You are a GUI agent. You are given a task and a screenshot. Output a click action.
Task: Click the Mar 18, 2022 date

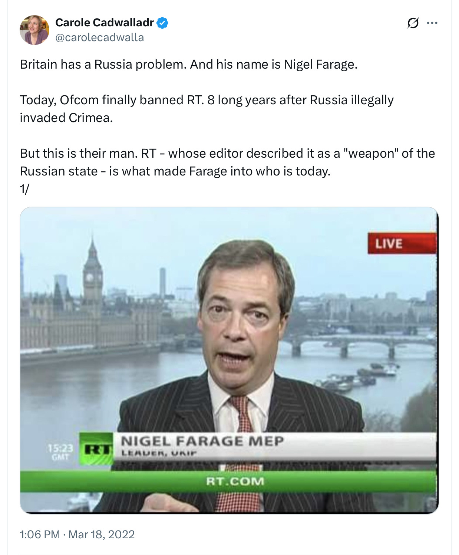(102, 534)
